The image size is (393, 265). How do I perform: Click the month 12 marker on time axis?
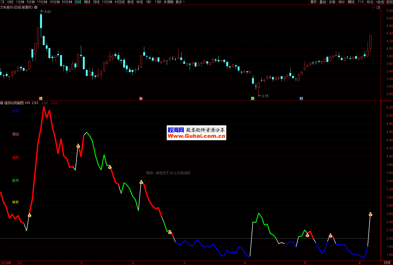click(x=20, y=263)
